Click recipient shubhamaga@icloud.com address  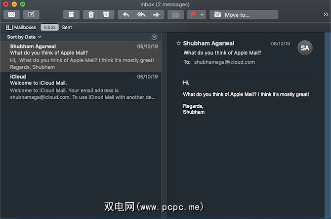(x=224, y=62)
